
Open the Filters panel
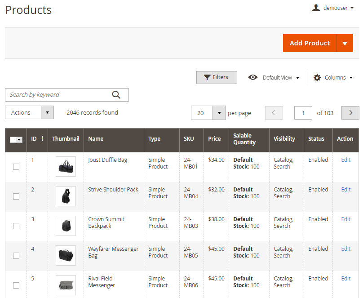(217, 77)
